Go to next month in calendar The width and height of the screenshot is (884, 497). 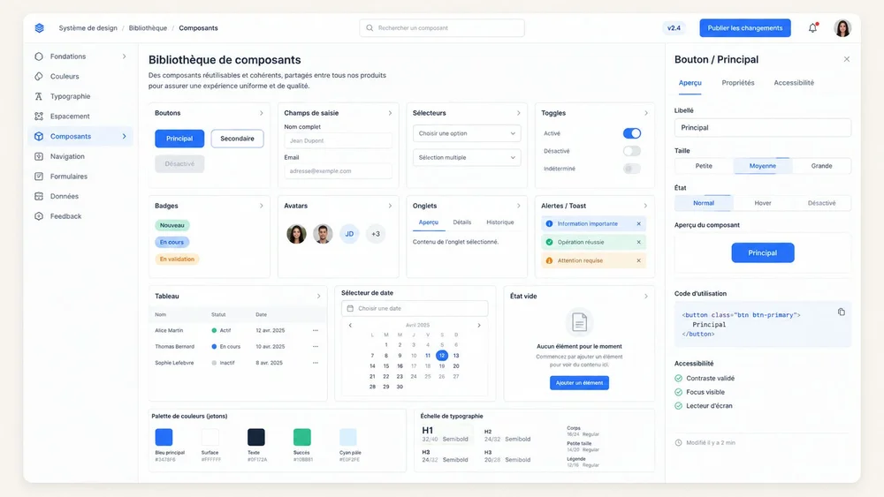click(479, 326)
